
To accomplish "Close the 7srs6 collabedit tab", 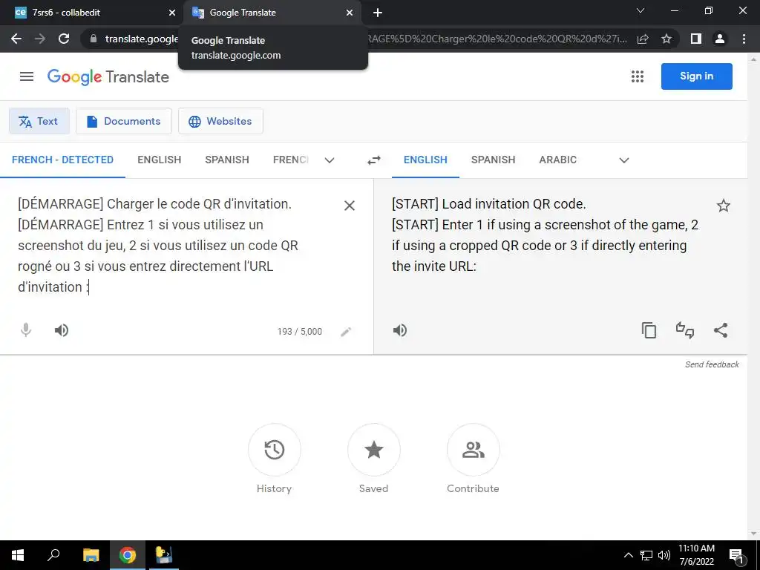I will 171,13.
